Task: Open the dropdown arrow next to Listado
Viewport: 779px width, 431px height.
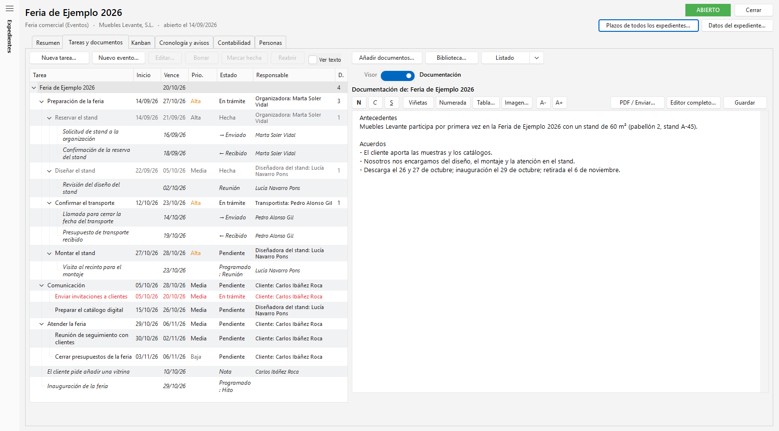Action: coord(537,58)
